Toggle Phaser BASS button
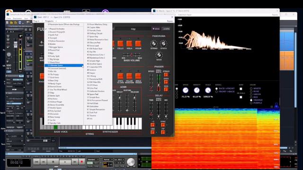 pyautogui.click(x=166, y=89)
